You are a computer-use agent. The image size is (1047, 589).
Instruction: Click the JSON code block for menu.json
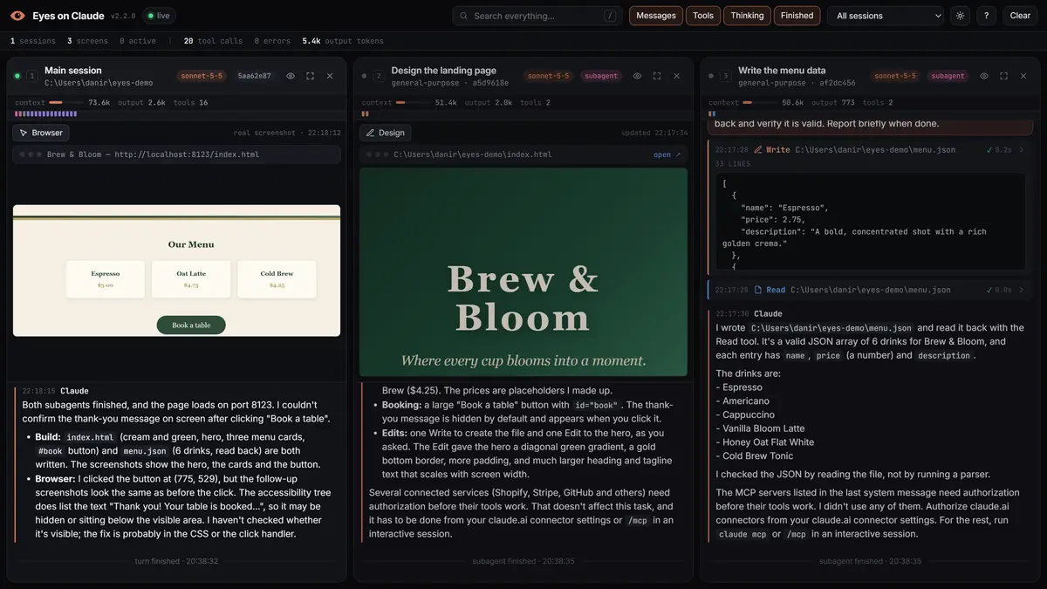coord(871,221)
